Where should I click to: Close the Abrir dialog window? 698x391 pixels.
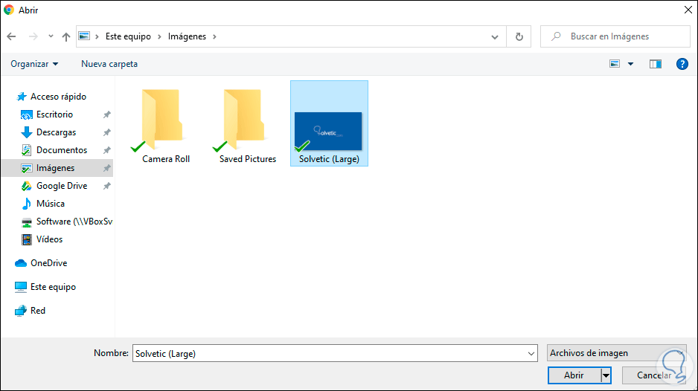688,10
